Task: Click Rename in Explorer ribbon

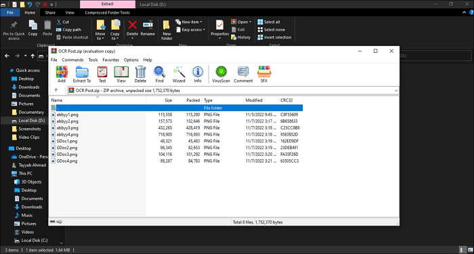Action: coord(148,28)
